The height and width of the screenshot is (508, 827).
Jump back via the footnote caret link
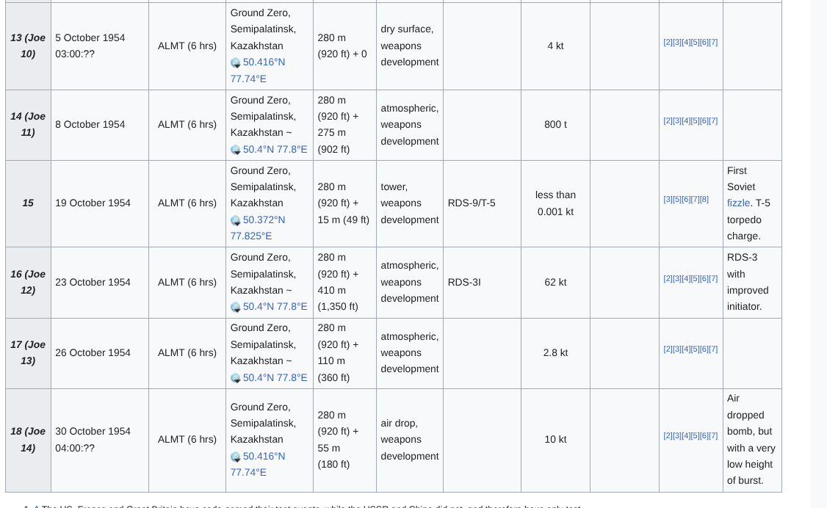pyautogui.click(x=36, y=506)
